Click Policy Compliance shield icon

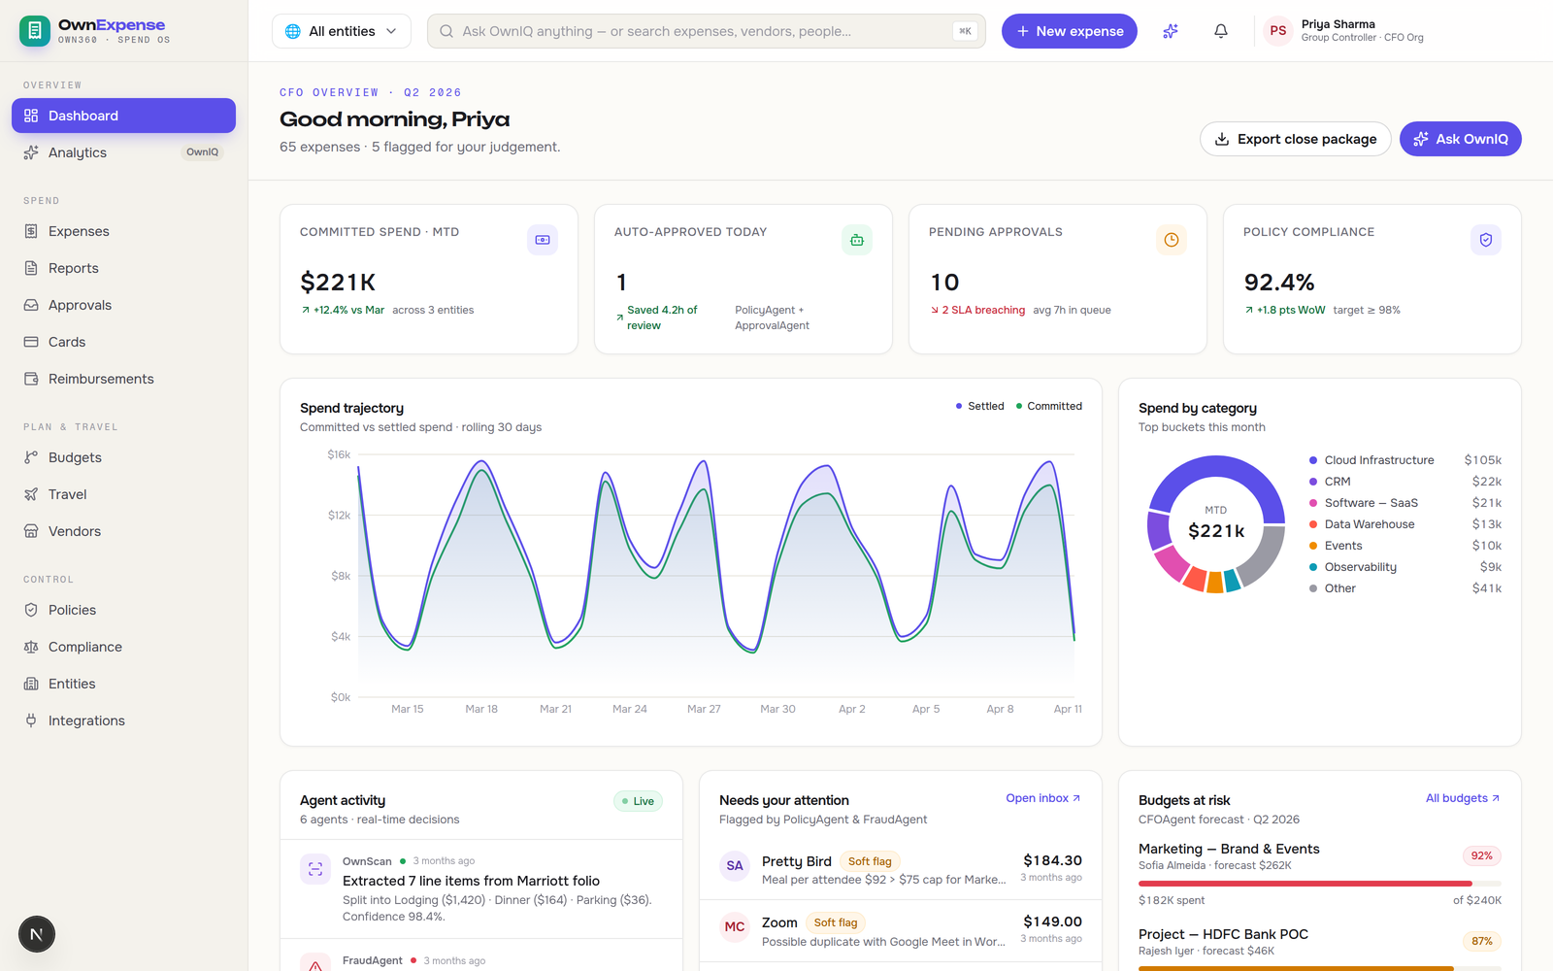tap(1486, 240)
